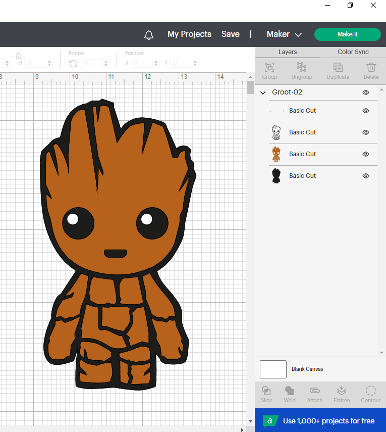Click the layers panel scroll-down arrow
This screenshot has width=386, height=432.
click(381, 353)
